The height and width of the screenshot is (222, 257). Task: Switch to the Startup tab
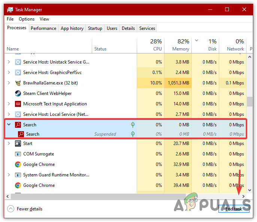coord(95,28)
